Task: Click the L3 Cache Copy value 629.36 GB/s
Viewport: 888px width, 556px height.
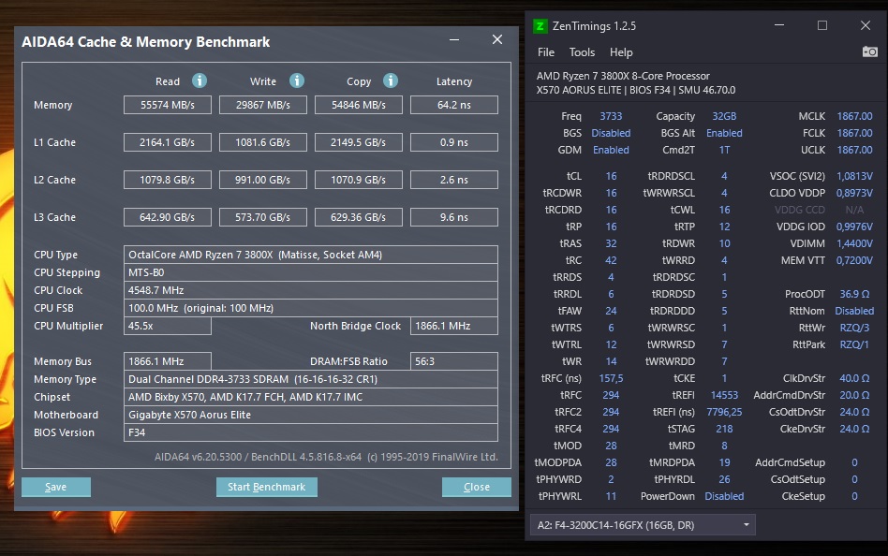Action: tap(359, 217)
